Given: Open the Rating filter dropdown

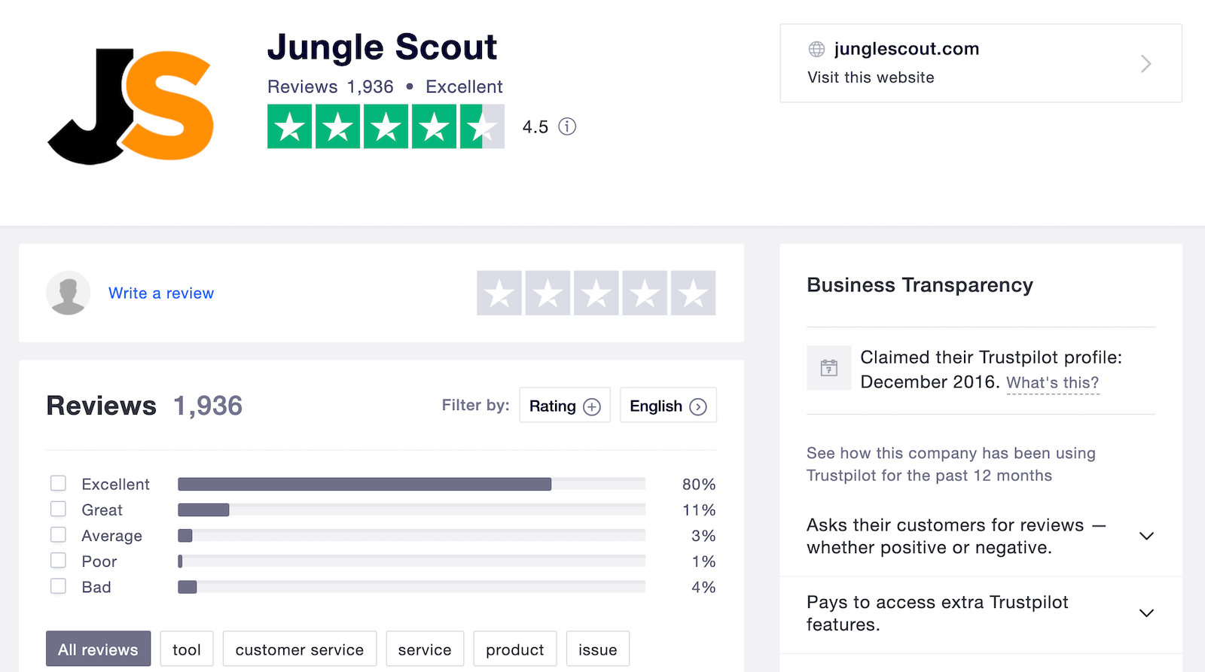Looking at the screenshot, I should pyautogui.click(x=565, y=406).
